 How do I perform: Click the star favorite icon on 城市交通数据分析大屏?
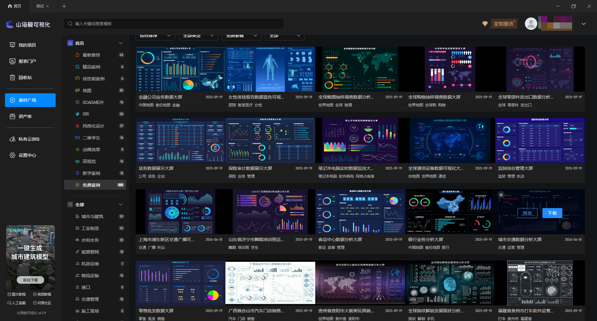click(501, 195)
